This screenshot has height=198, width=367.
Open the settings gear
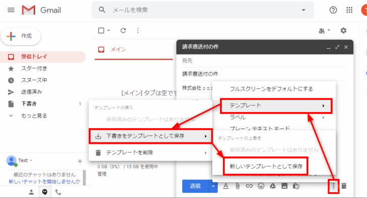point(343,30)
